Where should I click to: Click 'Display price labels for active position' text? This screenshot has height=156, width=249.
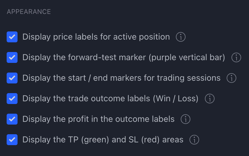point(96,37)
